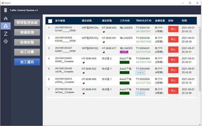Click blue outlined tag under TY-S554090
This screenshot has height=126, width=202.
click(140, 73)
